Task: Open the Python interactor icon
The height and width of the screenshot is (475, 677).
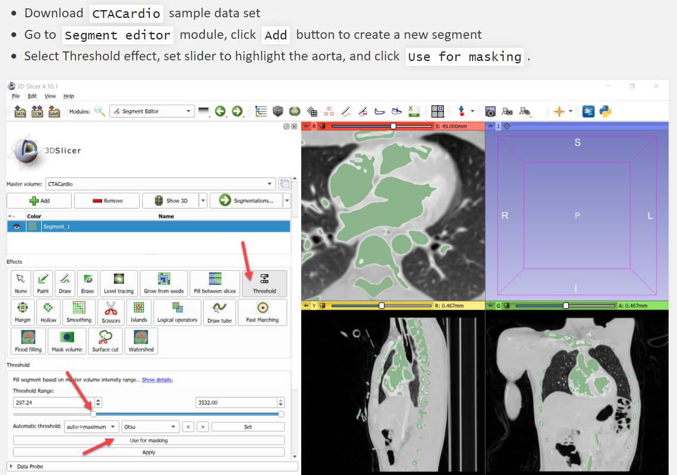Action: pos(605,111)
